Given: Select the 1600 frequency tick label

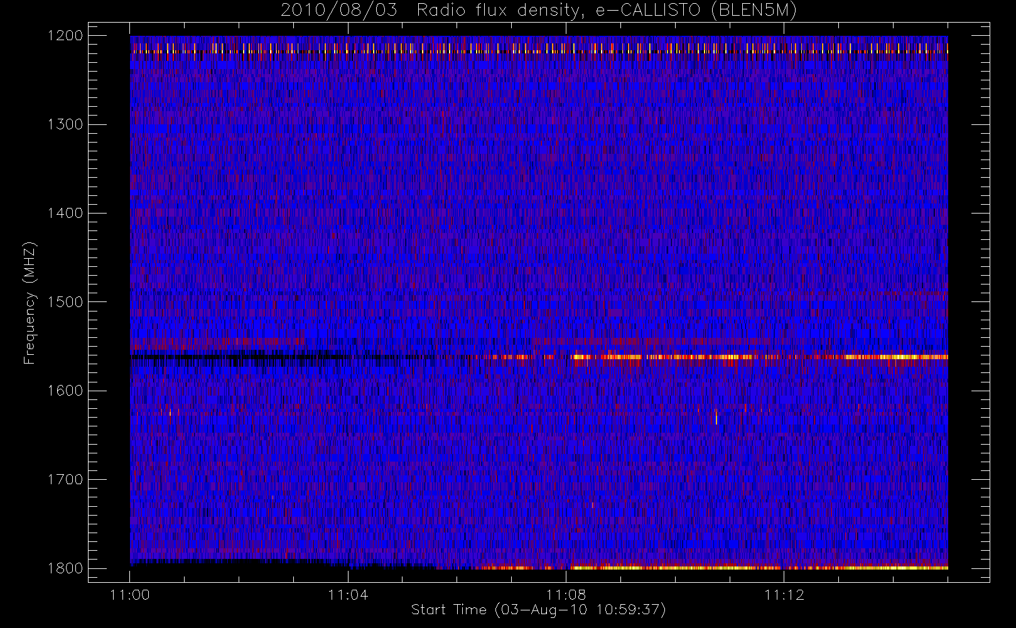Looking at the screenshot, I should pos(65,391).
